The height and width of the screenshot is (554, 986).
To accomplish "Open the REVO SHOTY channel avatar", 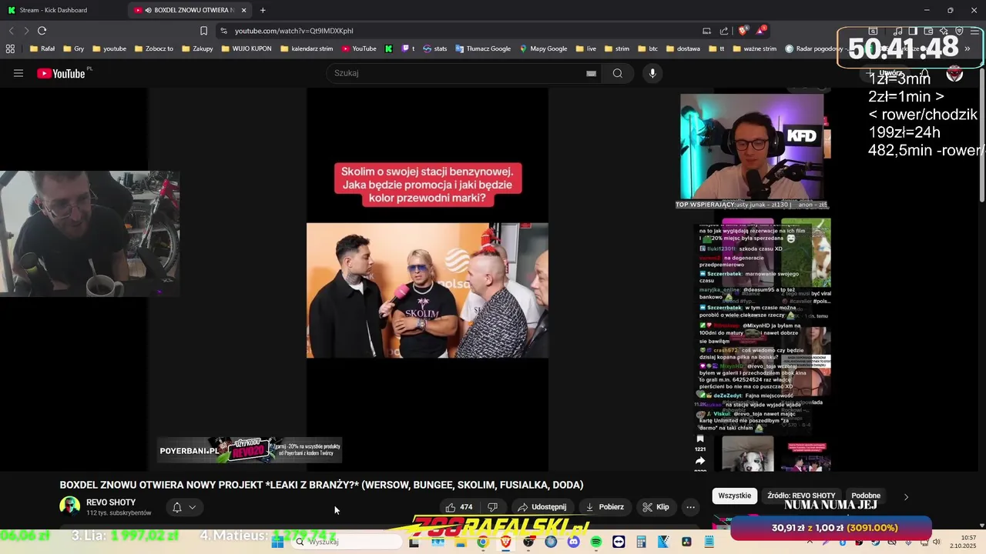I will [x=69, y=506].
